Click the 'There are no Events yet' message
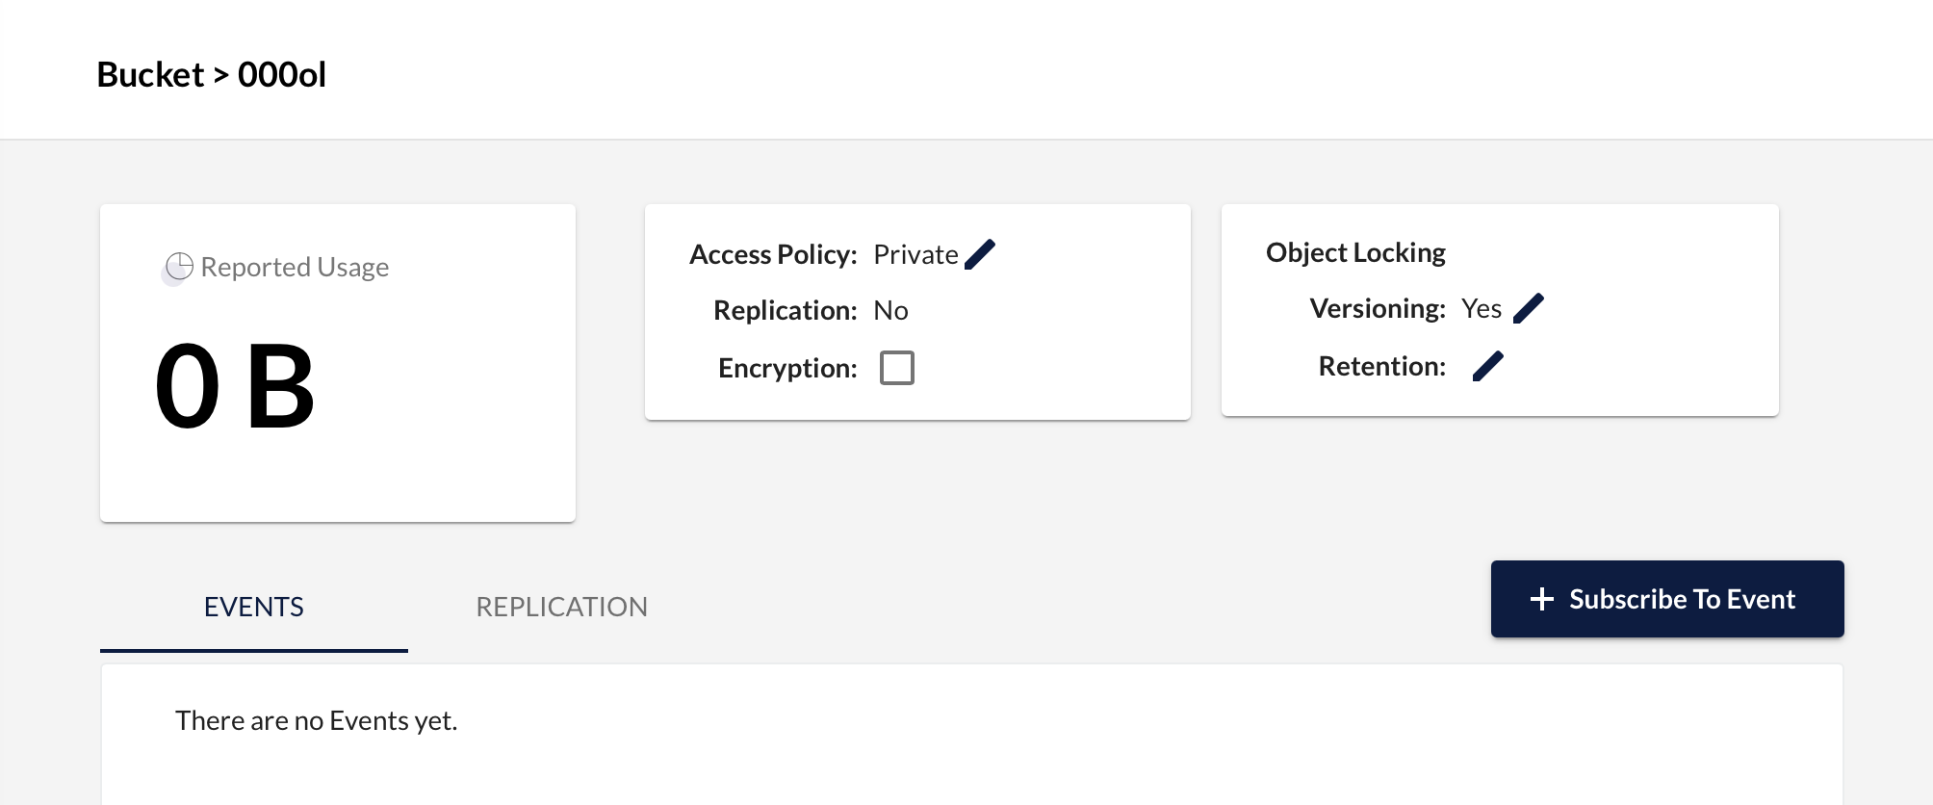Image resolution: width=1933 pixels, height=805 pixels. 317,720
